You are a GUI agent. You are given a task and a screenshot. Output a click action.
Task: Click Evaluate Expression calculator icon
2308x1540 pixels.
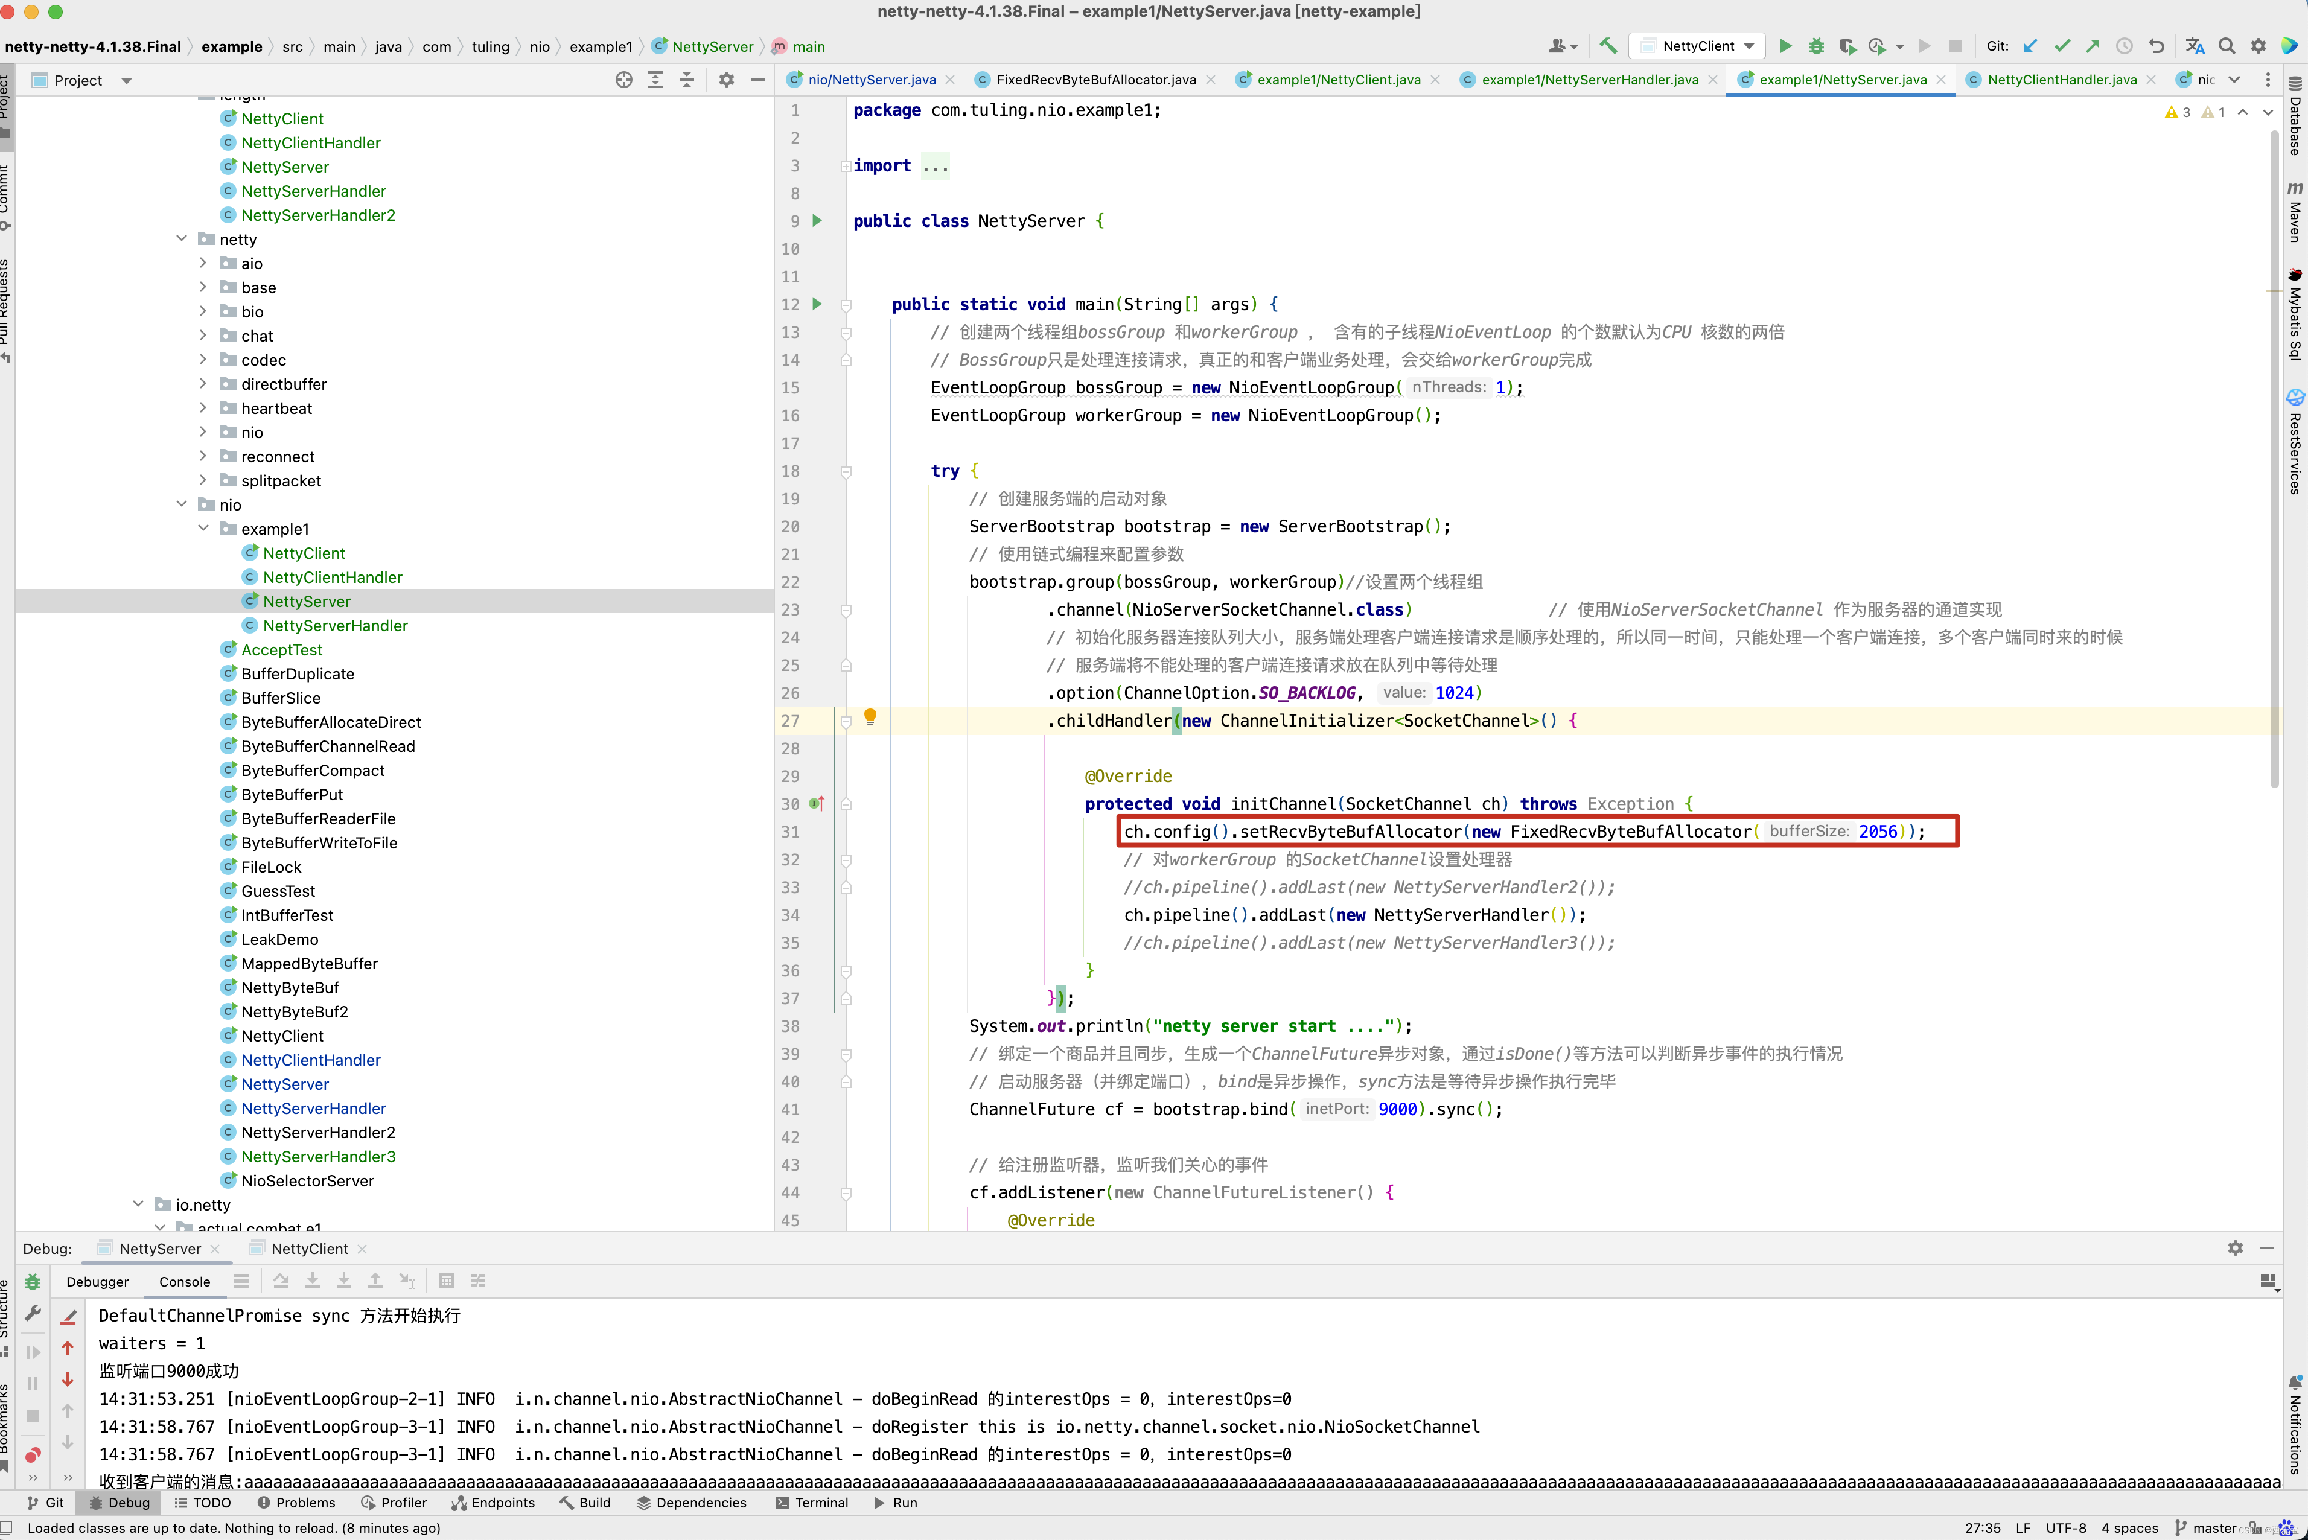[446, 1281]
